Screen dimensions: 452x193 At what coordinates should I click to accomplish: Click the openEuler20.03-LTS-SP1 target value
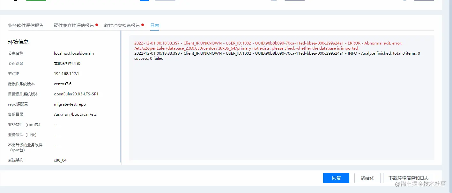(x=76, y=94)
